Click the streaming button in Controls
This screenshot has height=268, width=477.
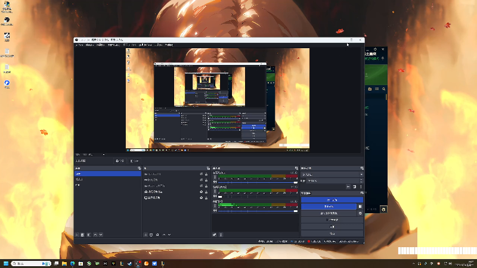[332, 200]
